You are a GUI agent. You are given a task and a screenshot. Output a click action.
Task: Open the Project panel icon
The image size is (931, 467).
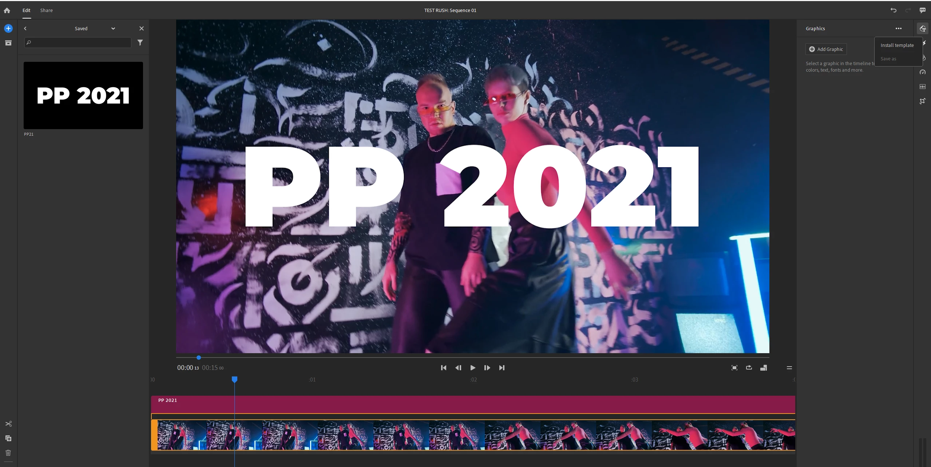coord(8,43)
